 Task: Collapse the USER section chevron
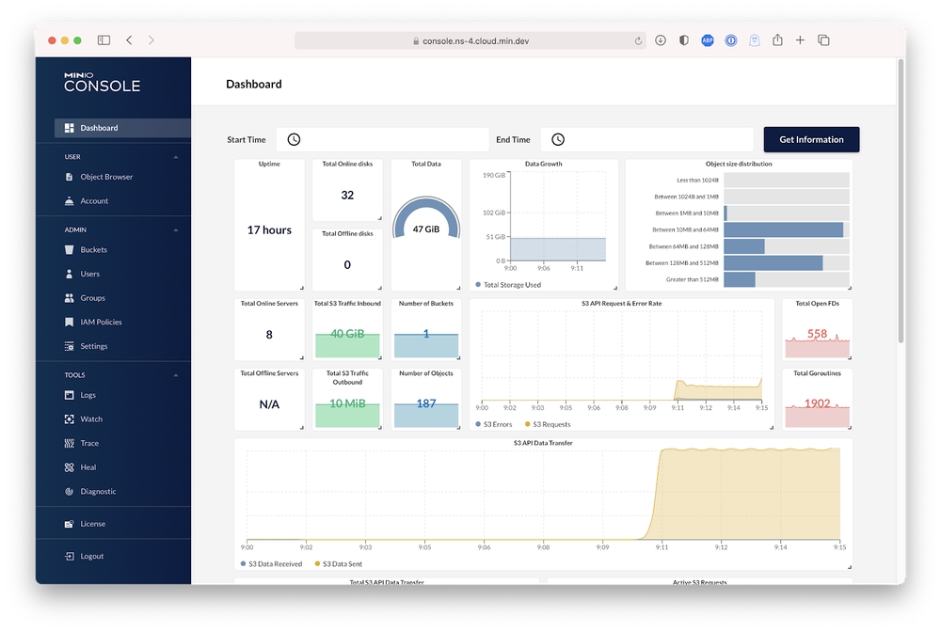176,157
